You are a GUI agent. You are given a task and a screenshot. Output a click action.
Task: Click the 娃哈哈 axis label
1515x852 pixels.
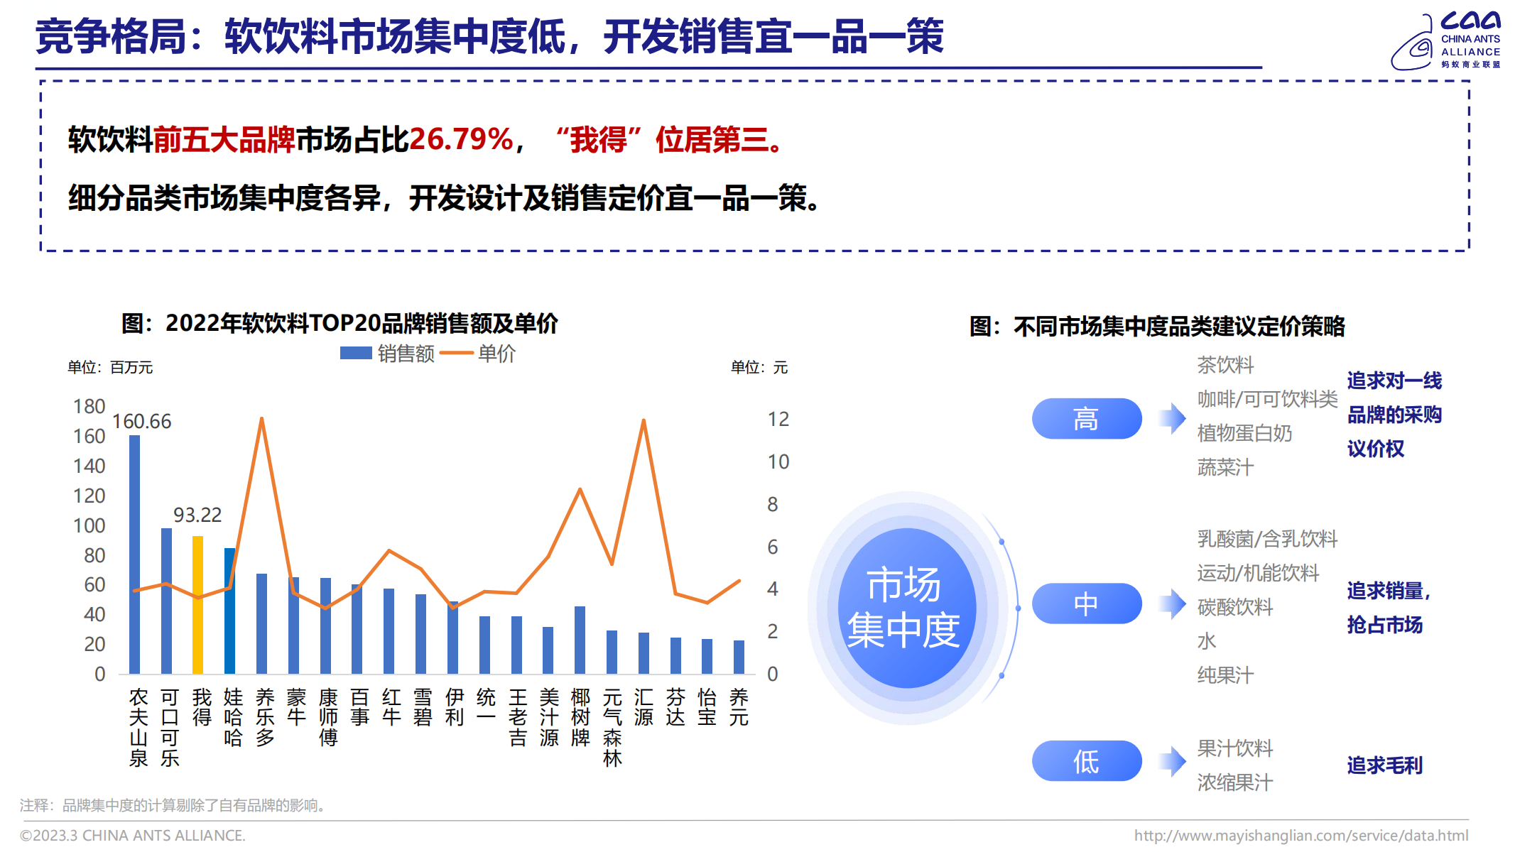click(233, 717)
